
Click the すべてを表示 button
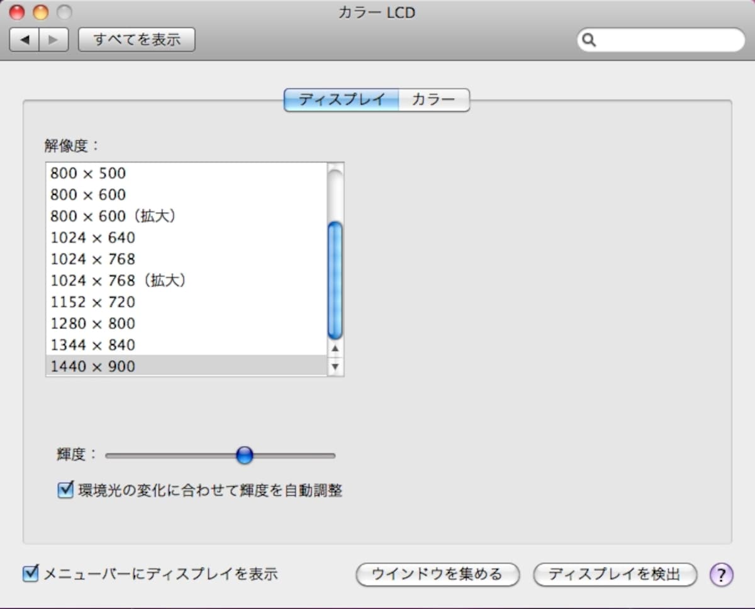point(137,40)
